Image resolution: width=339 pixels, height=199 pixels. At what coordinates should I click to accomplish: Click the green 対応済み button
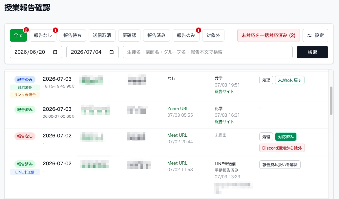[x=286, y=137]
